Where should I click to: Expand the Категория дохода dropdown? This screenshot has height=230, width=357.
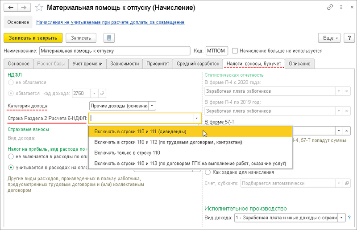[152, 106]
